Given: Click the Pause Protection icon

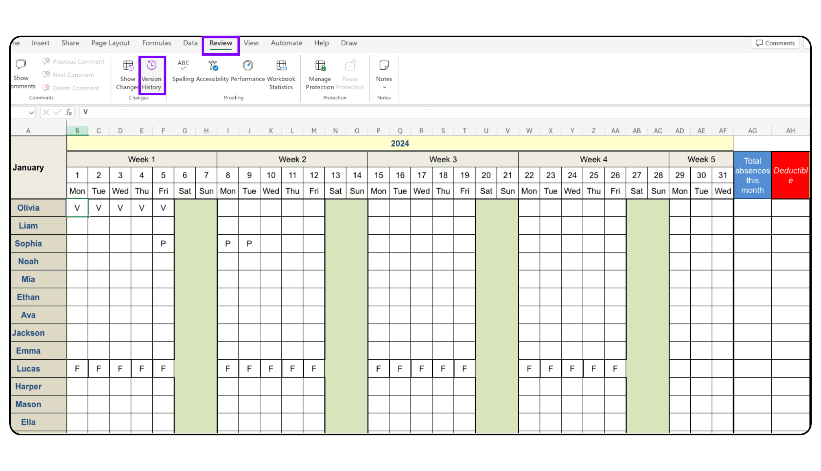Looking at the screenshot, I should 350,65.
